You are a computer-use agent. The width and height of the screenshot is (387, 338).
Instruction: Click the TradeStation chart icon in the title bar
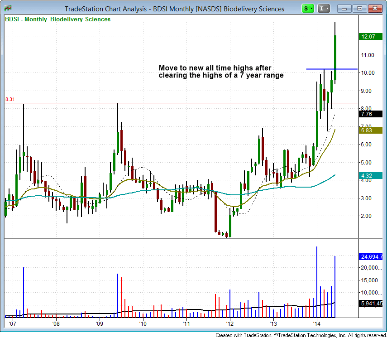(x=8, y=8)
